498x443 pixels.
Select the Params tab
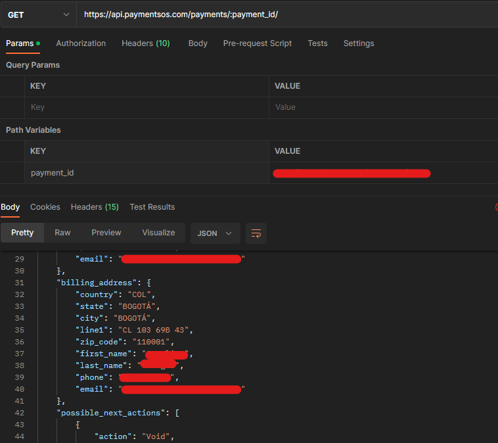pyautogui.click(x=23, y=43)
